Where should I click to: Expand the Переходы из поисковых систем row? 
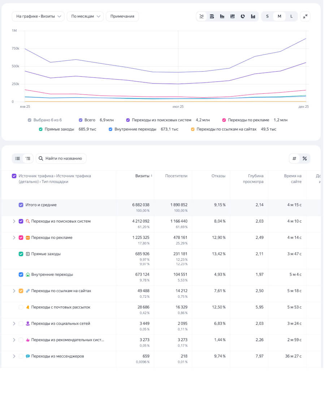14,221
